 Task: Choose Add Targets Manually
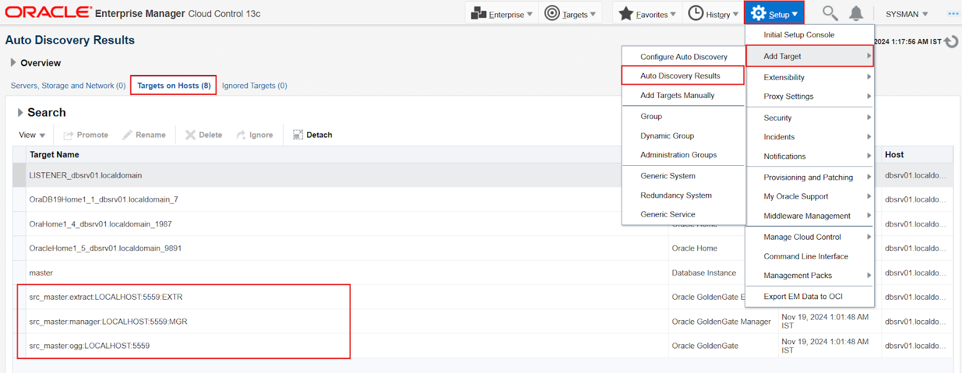(684, 95)
